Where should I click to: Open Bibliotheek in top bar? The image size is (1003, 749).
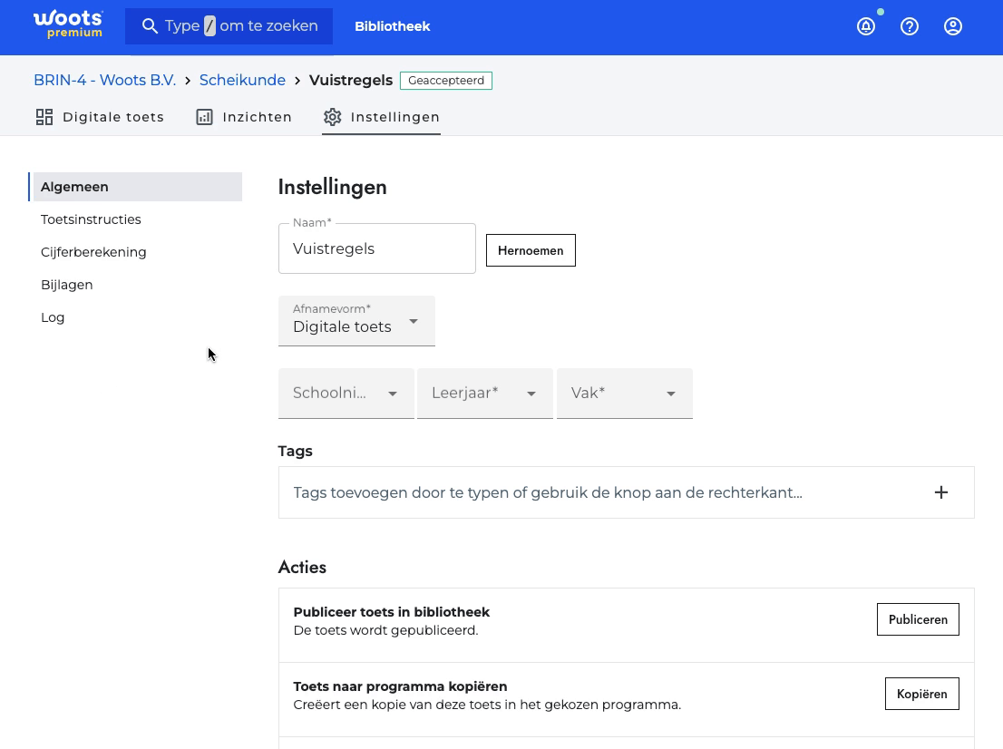[392, 26]
